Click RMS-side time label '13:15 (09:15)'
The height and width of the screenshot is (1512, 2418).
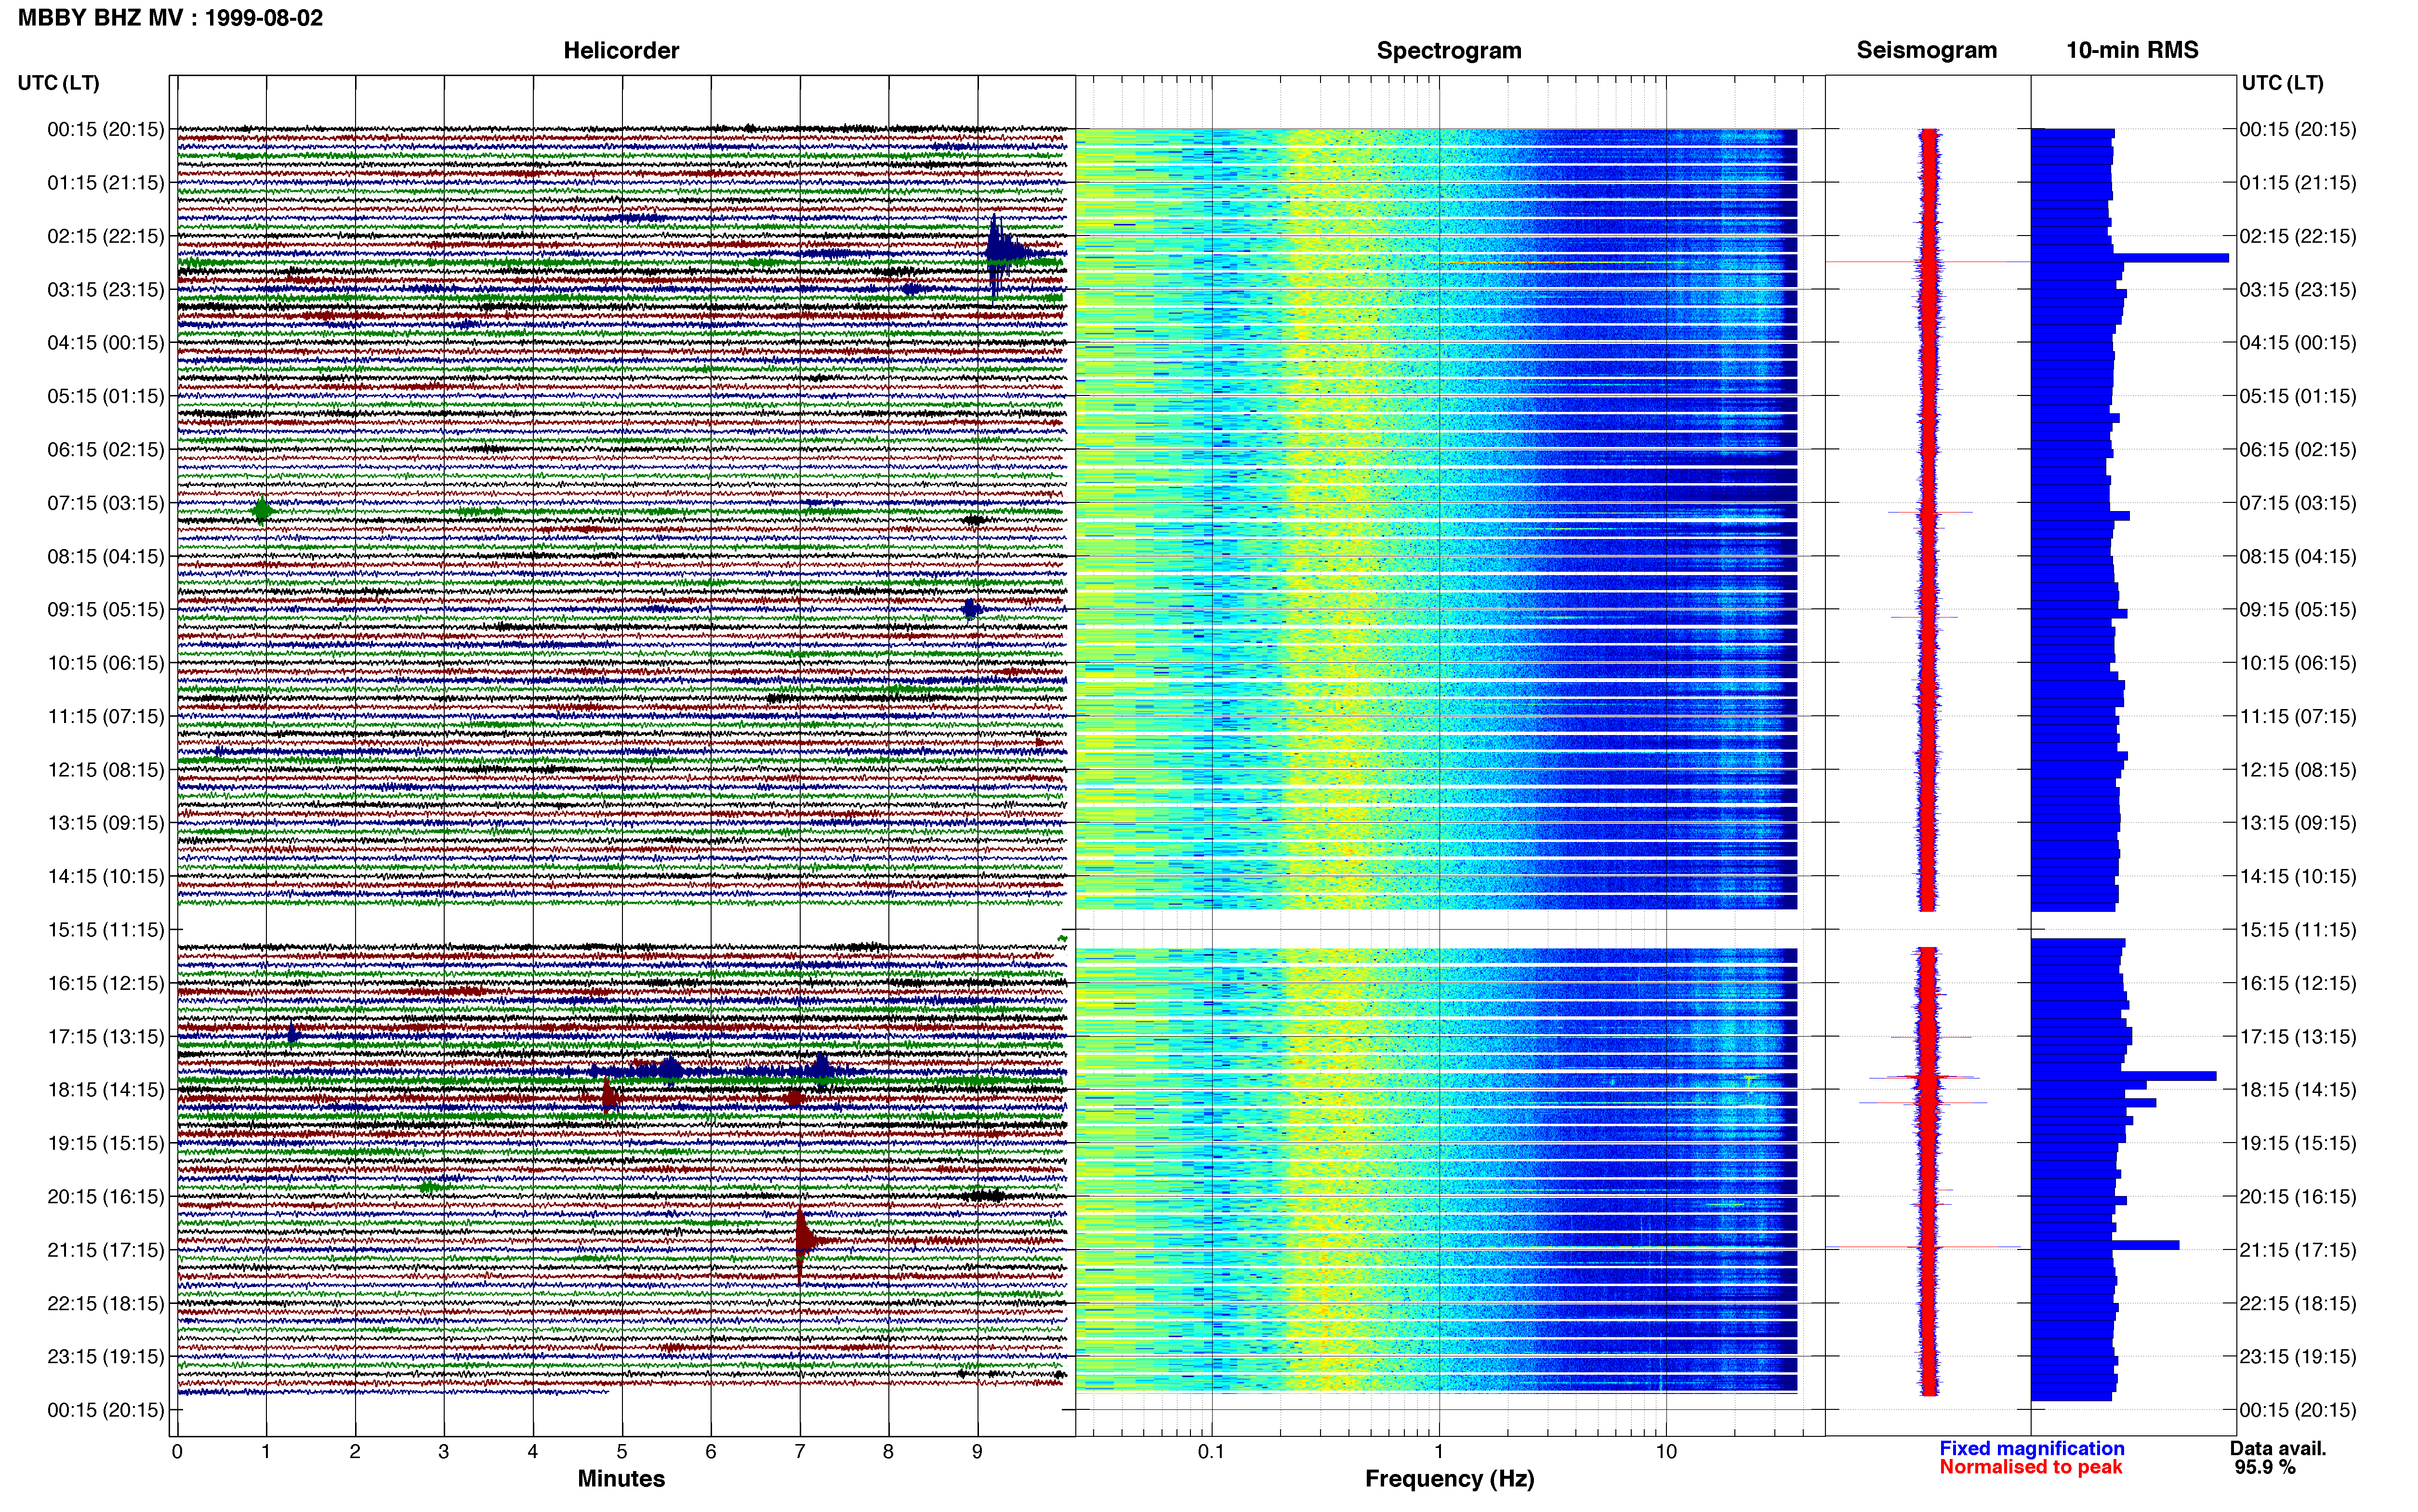point(2298,823)
